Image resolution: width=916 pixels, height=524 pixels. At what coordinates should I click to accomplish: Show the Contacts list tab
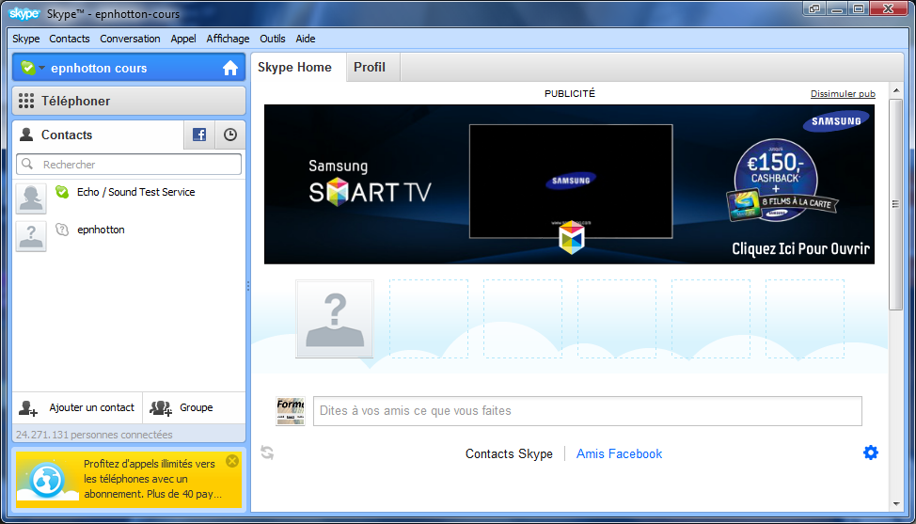tap(98, 135)
